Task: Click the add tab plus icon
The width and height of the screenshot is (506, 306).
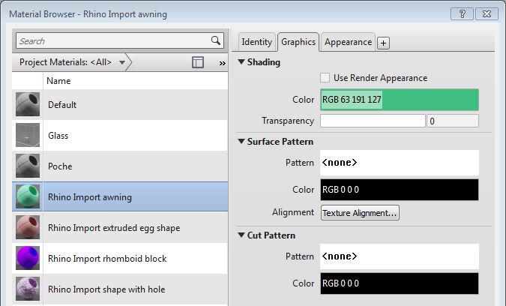Action: [383, 43]
